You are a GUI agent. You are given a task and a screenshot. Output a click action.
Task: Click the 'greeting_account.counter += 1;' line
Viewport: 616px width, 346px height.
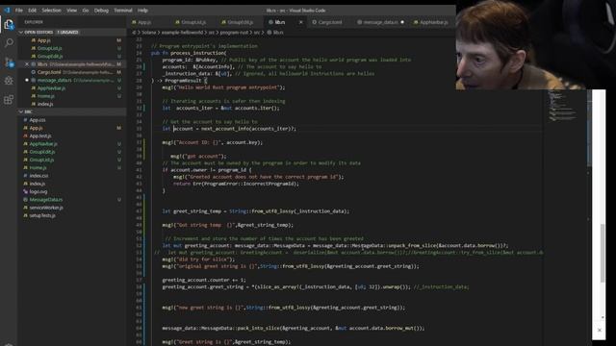click(204, 280)
